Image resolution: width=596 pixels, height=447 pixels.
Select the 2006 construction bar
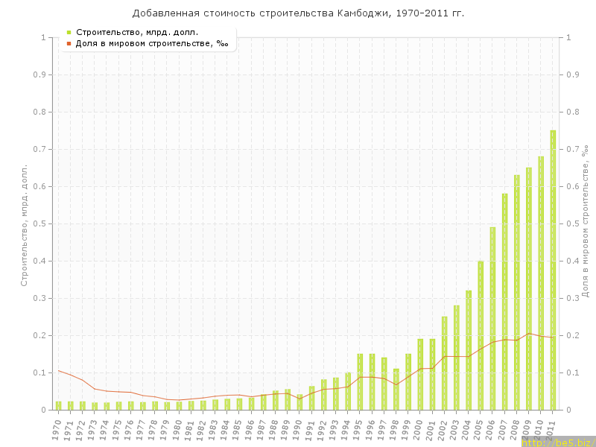pyautogui.click(x=492, y=319)
